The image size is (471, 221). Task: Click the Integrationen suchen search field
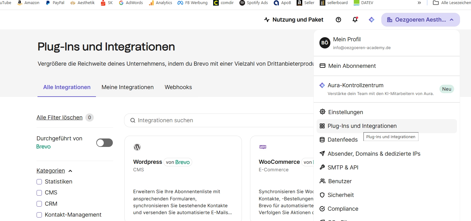[x=219, y=120]
